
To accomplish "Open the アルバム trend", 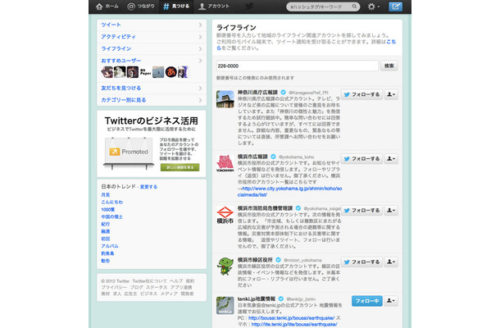I will pyautogui.click(x=110, y=246).
